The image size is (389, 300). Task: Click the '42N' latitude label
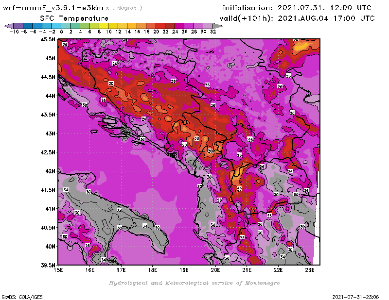(50, 171)
